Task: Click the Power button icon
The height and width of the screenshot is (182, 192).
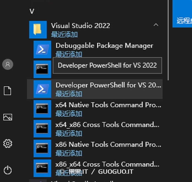Action: tap(8, 170)
